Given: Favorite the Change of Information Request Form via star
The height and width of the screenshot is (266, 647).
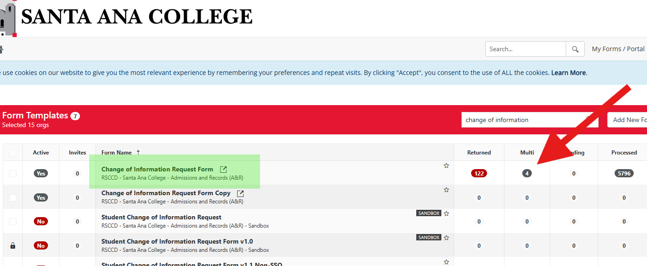Looking at the screenshot, I should 446,165.
